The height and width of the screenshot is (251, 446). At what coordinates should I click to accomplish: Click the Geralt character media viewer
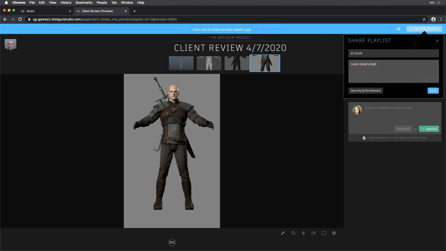click(x=172, y=151)
